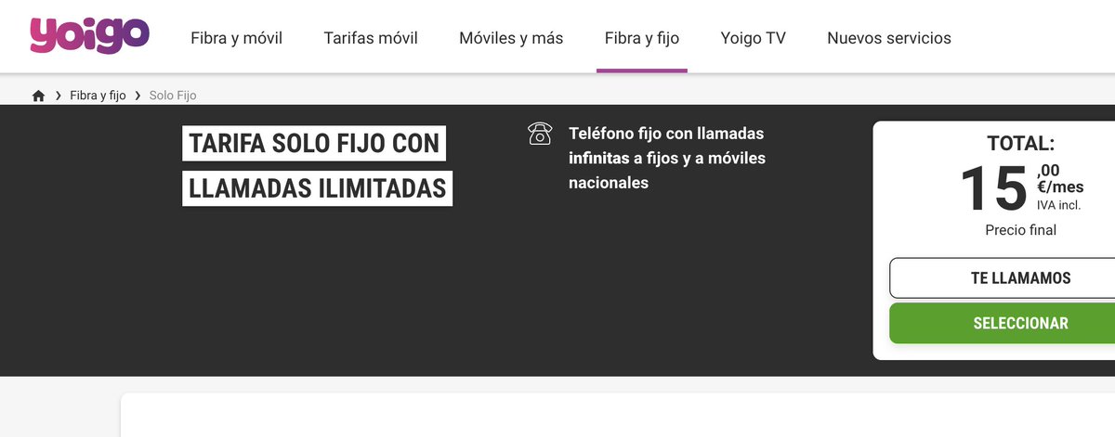Open the Tarifas móvil menu
The height and width of the screenshot is (437, 1115).
coord(371,38)
